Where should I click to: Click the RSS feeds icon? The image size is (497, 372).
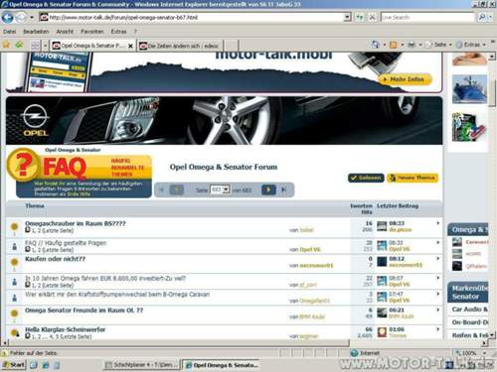click(394, 45)
